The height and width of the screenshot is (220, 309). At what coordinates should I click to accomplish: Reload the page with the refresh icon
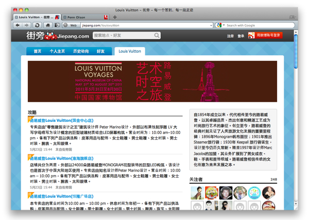click(37, 25)
